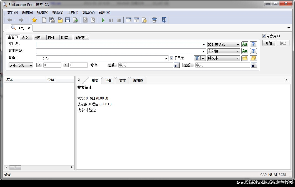
Task: Click the stop search toolbar icon
Action: point(119,20)
